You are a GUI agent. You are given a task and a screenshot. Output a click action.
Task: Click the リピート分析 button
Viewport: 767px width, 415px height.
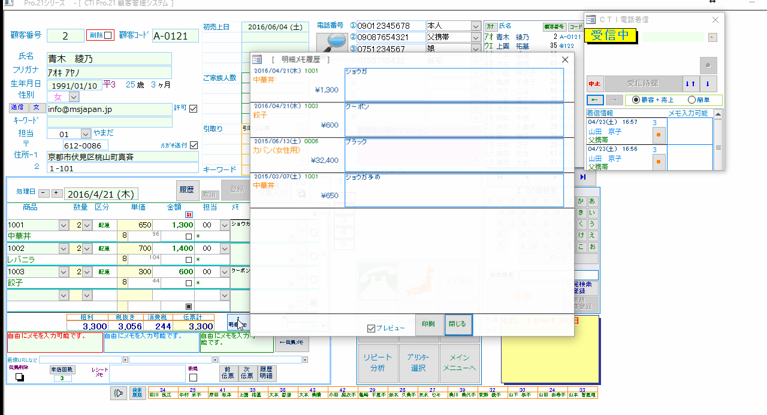(x=378, y=363)
